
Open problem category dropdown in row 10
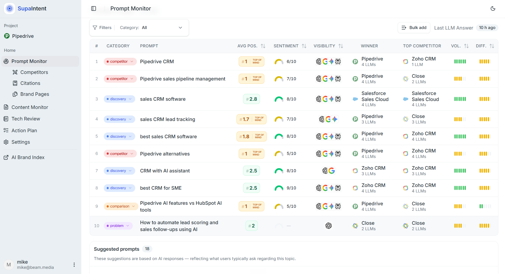118,226
